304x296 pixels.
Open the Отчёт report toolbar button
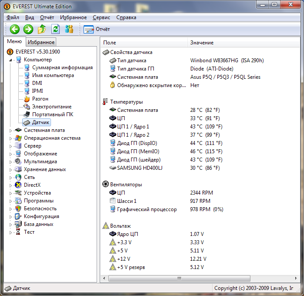click(x=97, y=29)
